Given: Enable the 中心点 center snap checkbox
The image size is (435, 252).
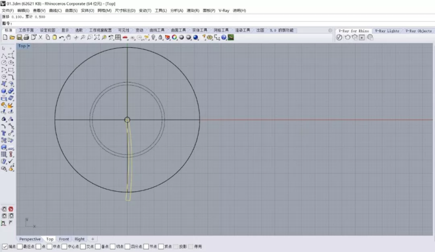Looking at the screenshot, I should pyautogui.click(x=64, y=246).
